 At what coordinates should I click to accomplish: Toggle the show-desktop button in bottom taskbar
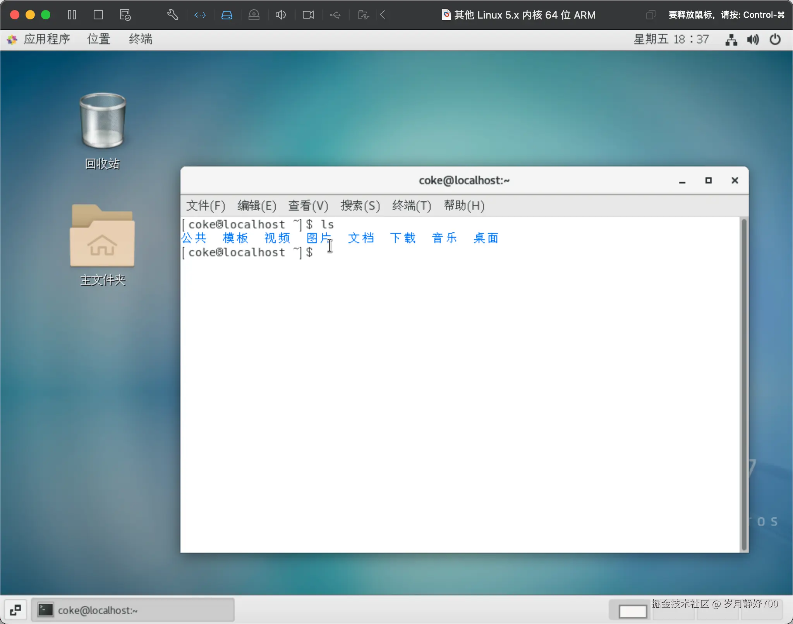point(15,610)
